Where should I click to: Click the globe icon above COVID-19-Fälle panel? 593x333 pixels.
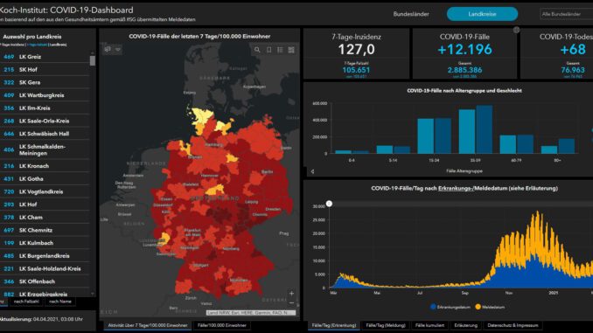tap(516, 30)
